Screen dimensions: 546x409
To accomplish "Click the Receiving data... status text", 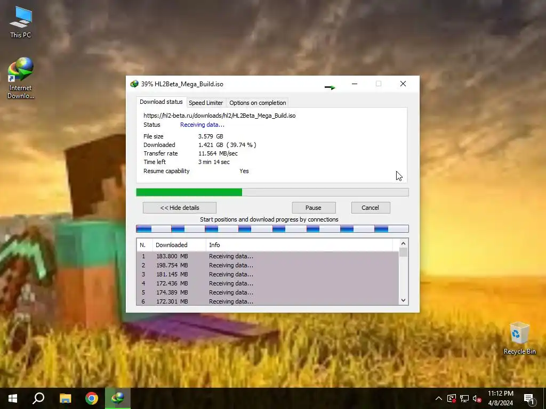I will [x=202, y=125].
